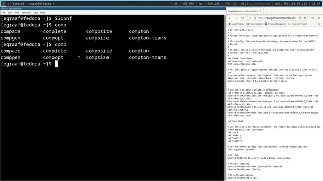
Task: Click the 'bindsym $mod+b exec firefox' line
Action: pyautogui.click(x=244, y=170)
